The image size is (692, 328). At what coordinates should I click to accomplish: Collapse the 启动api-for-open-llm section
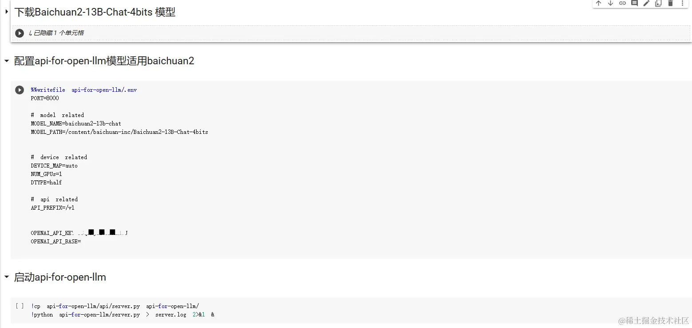tap(7, 277)
